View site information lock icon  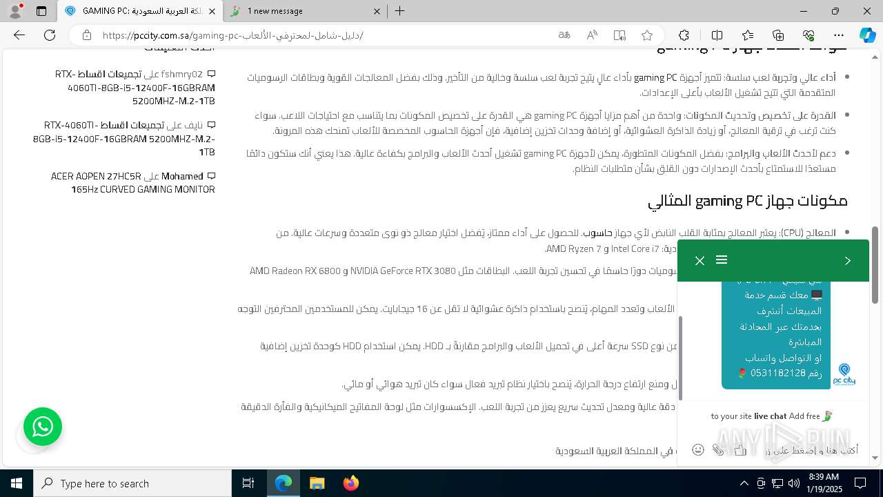click(x=86, y=35)
